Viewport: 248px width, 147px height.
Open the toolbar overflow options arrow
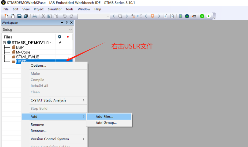(214, 18)
